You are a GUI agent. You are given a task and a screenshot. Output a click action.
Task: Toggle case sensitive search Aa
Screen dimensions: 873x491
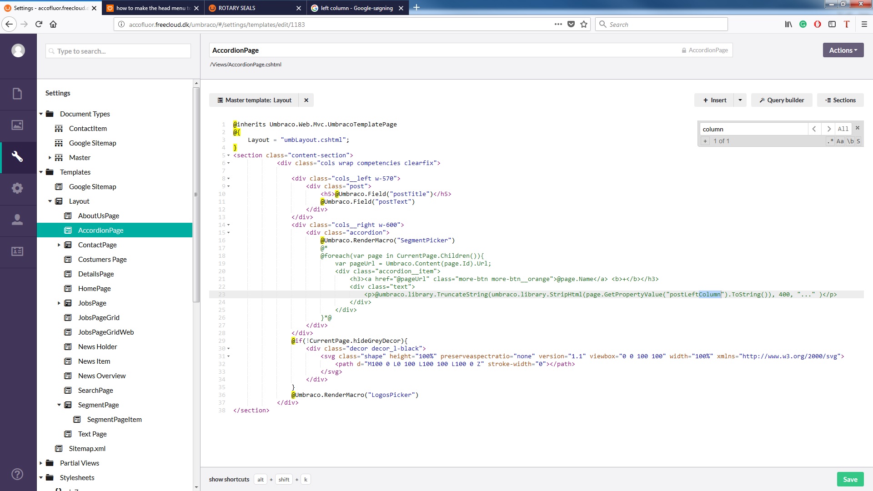click(840, 141)
